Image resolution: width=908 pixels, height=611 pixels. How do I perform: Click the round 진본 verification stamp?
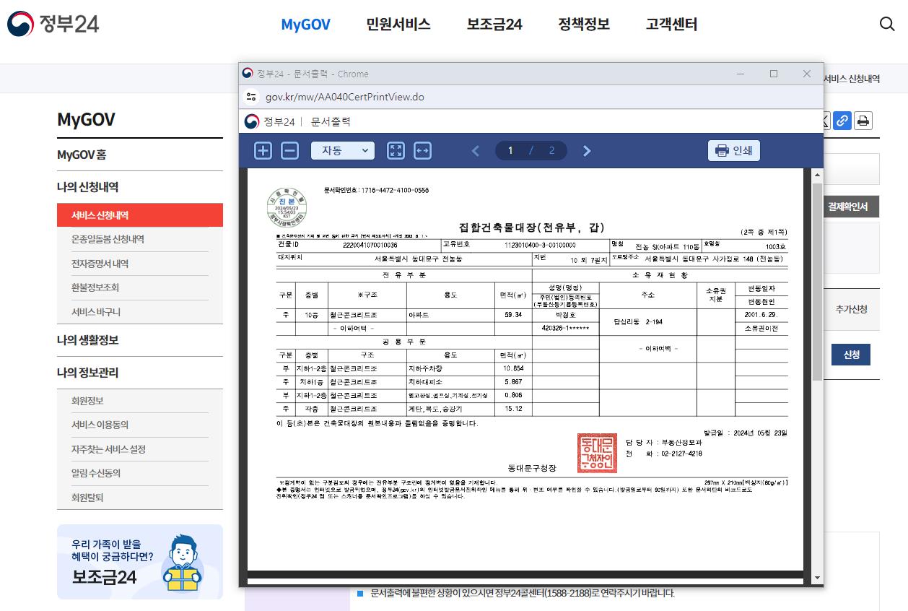(x=287, y=206)
